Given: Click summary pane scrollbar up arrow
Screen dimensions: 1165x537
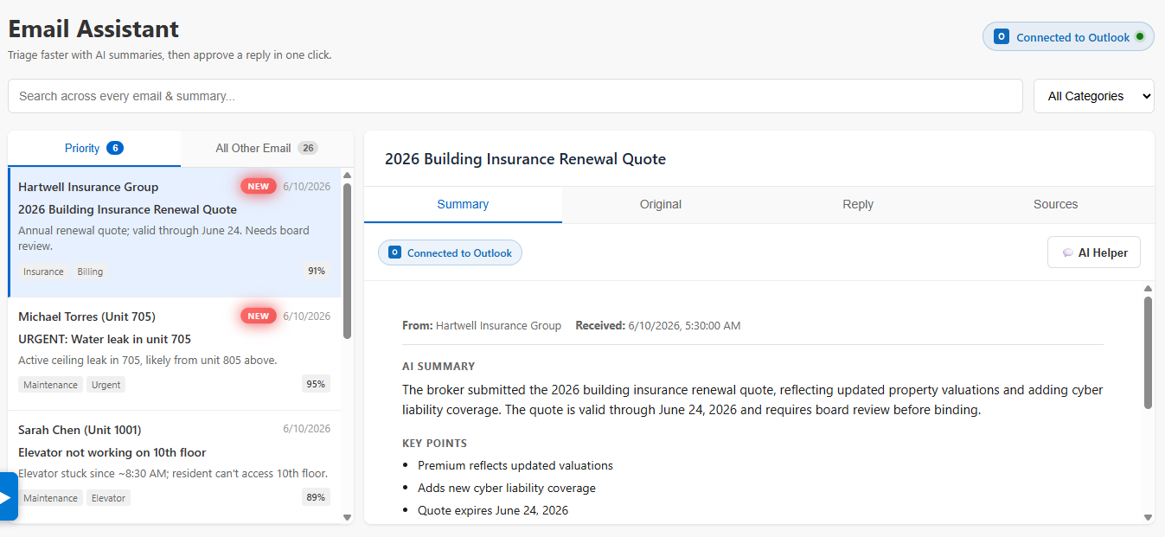Looking at the screenshot, I should [1149, 289].
